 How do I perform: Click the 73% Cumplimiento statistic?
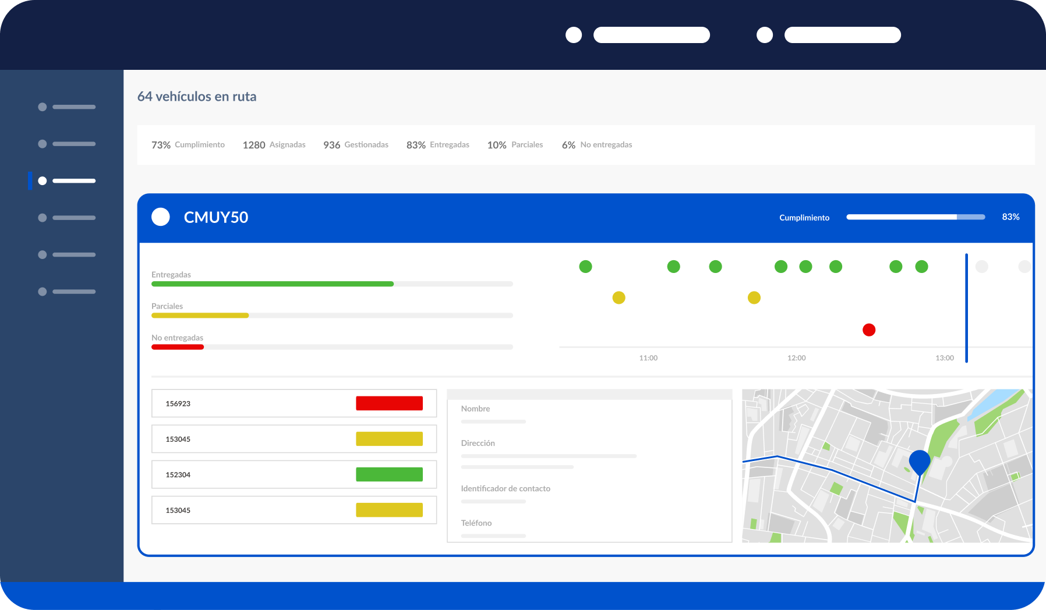point(188,145)
